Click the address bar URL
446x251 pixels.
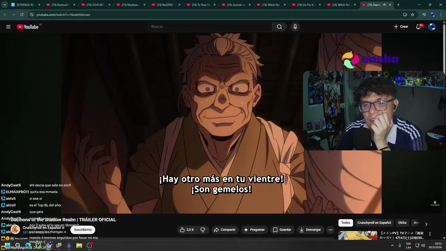click(x=63, y=15)
